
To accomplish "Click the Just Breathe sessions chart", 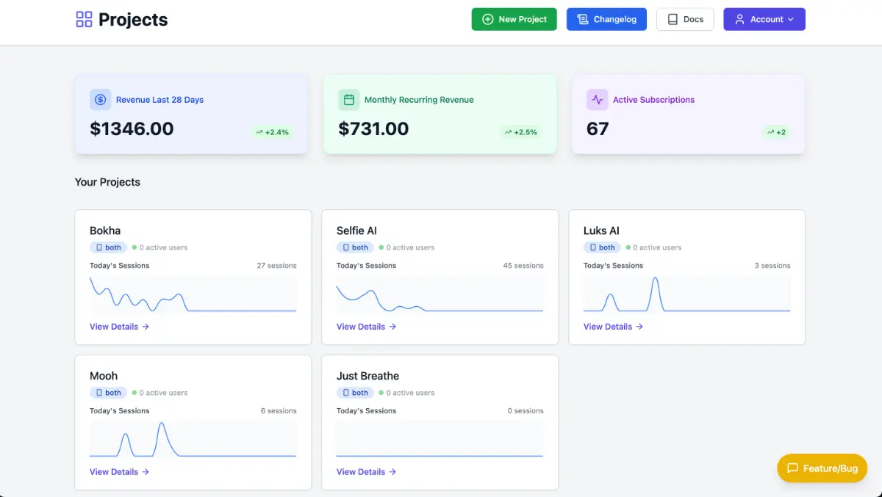I will (x=440, y=440).
